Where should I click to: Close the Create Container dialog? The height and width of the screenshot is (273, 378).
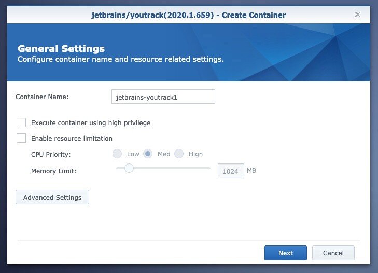pyautogui.click(x=357, y=15)
